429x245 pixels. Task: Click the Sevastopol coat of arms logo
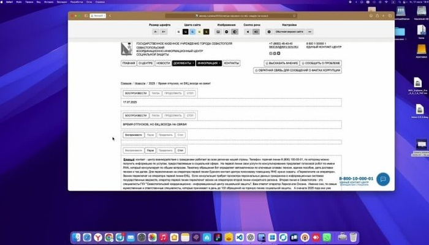coord(127,48)
